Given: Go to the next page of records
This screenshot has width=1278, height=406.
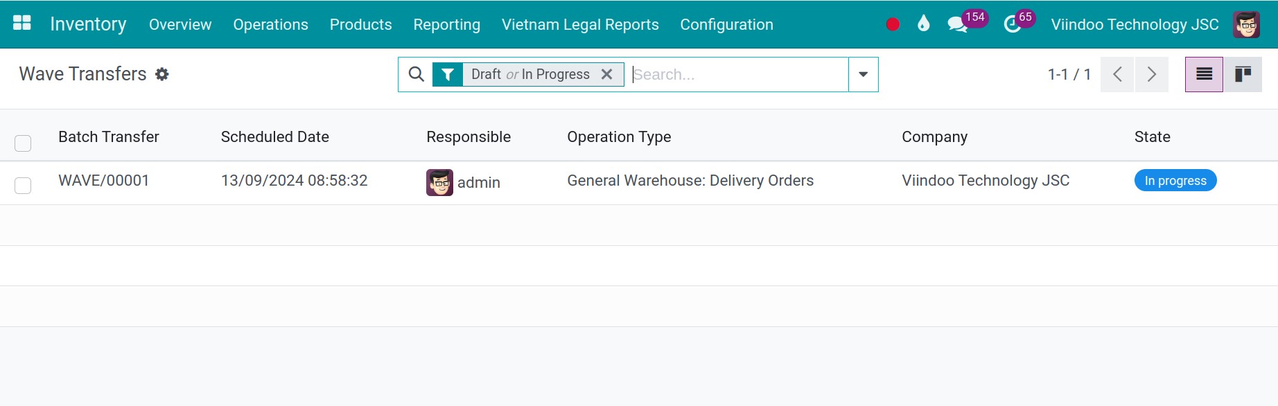Looking at the screenshot, I should [1151, 74].
